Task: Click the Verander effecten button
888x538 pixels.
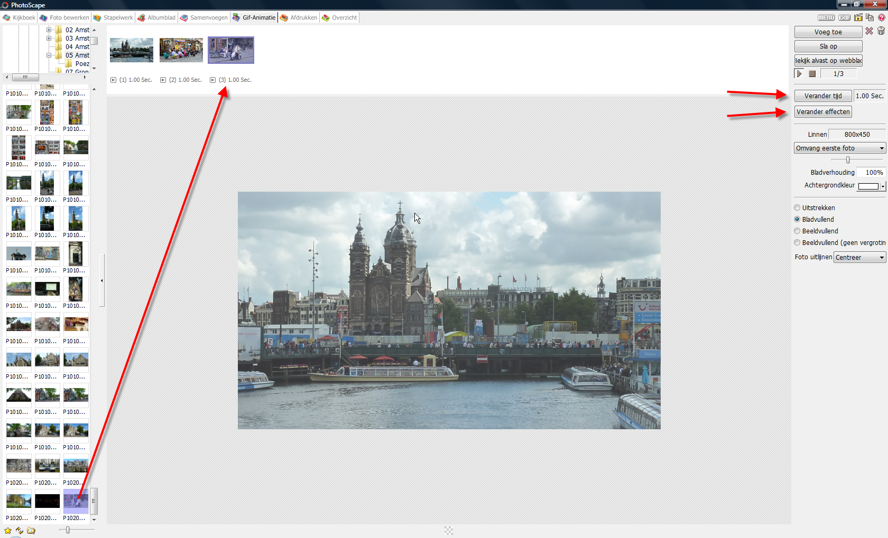Action: pyautogui.click(x=823, y=111)
